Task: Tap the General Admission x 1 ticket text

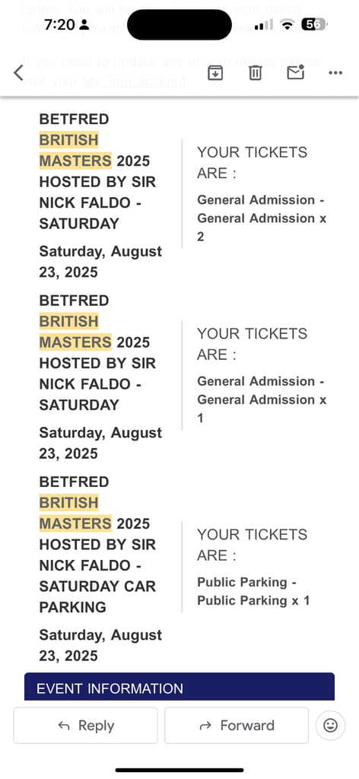Action: point(262,399)
